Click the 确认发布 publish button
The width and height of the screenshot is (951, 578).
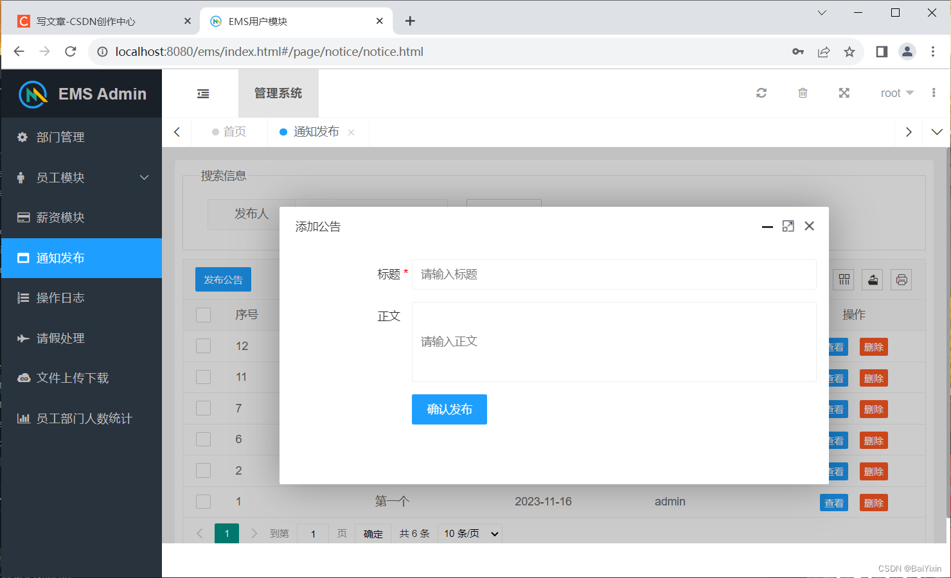tap(449, 409)
